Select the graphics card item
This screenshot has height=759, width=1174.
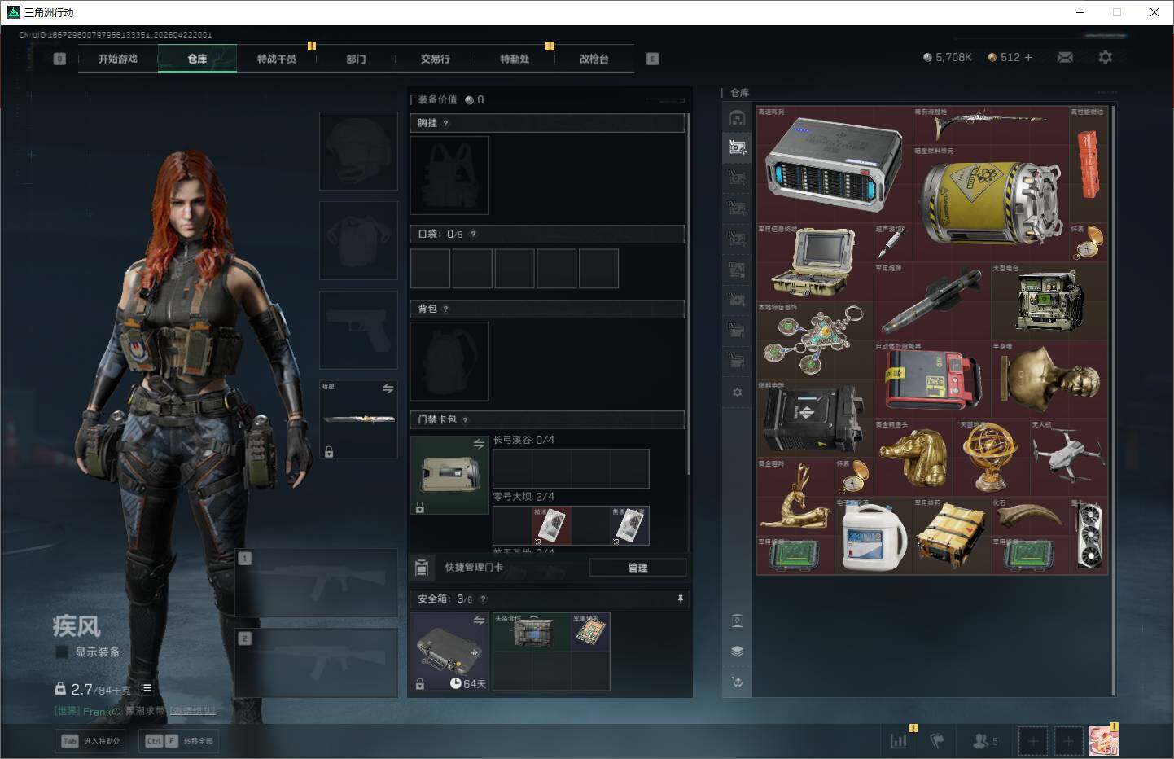(x=1088, y=536)
